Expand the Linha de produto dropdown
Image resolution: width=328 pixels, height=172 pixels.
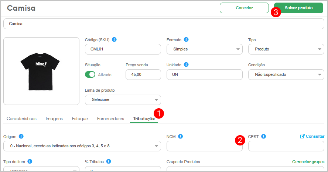tap(123, 100)
